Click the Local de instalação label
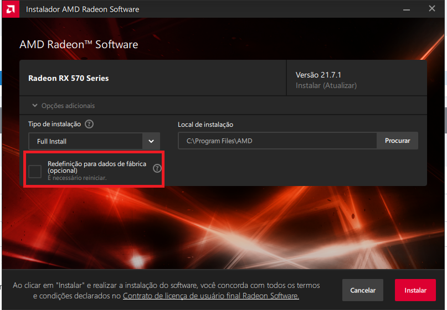This screenshot has width=447, height=310. pos(205,125)
